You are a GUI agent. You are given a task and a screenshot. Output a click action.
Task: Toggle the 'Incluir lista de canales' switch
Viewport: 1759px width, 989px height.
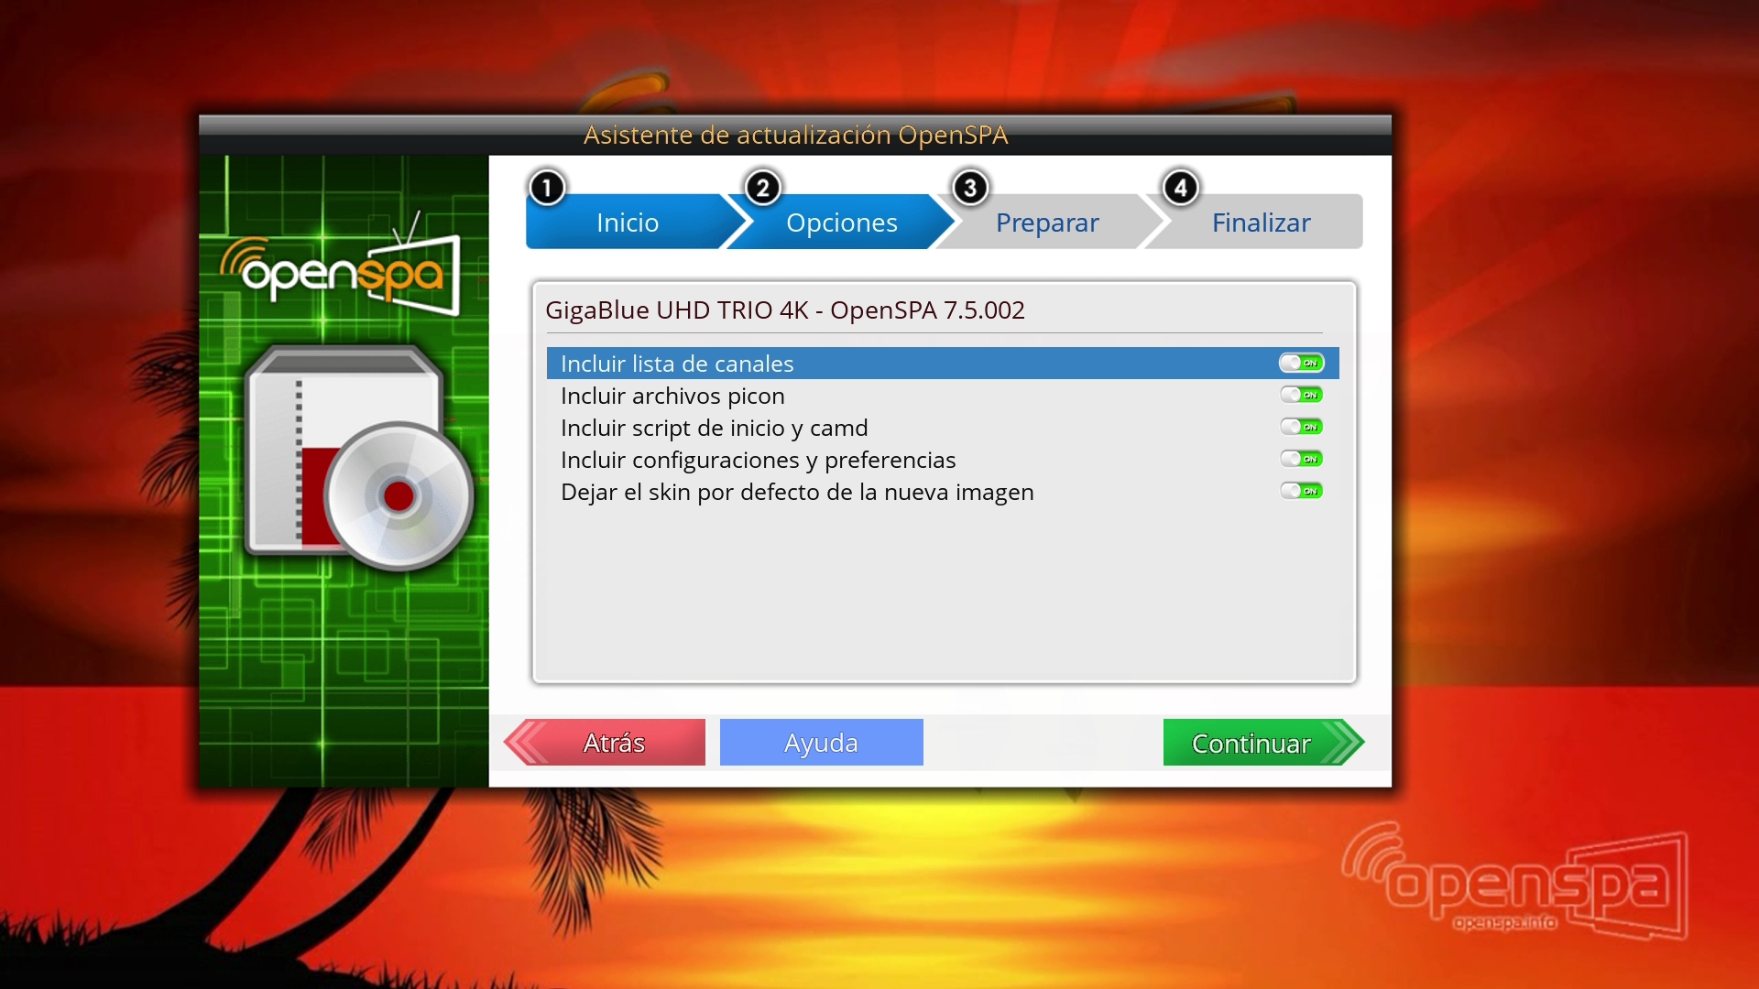coord(1301,364)
